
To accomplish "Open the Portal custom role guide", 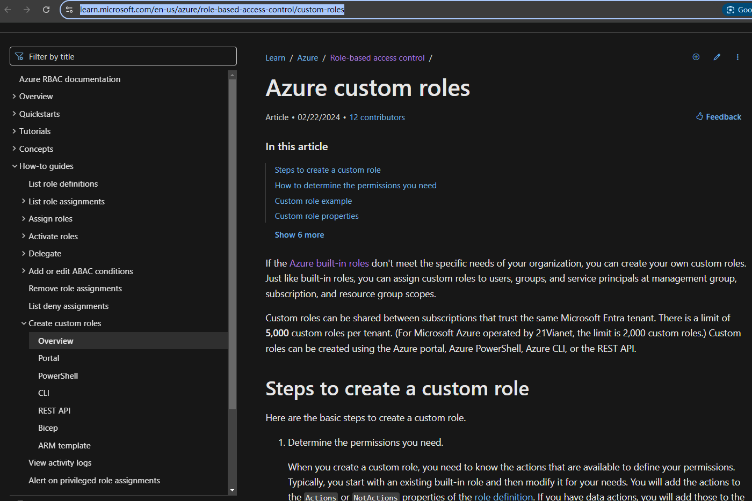I will (x=49, y=358).
